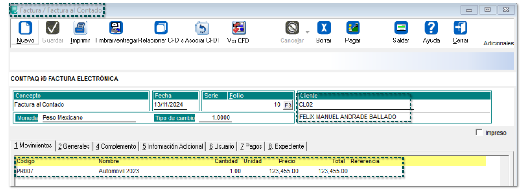Click product name Automovil 2023
The height and width of the screenshot is (190, 521).
pos(119,171)
